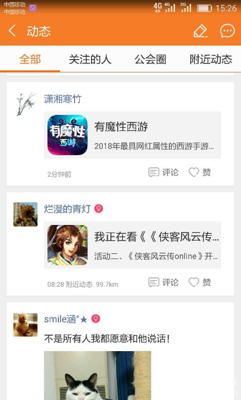Tap the comment icon on 潇湘寒竹's post
241x400 pixels.
click(x=154, y=172)
